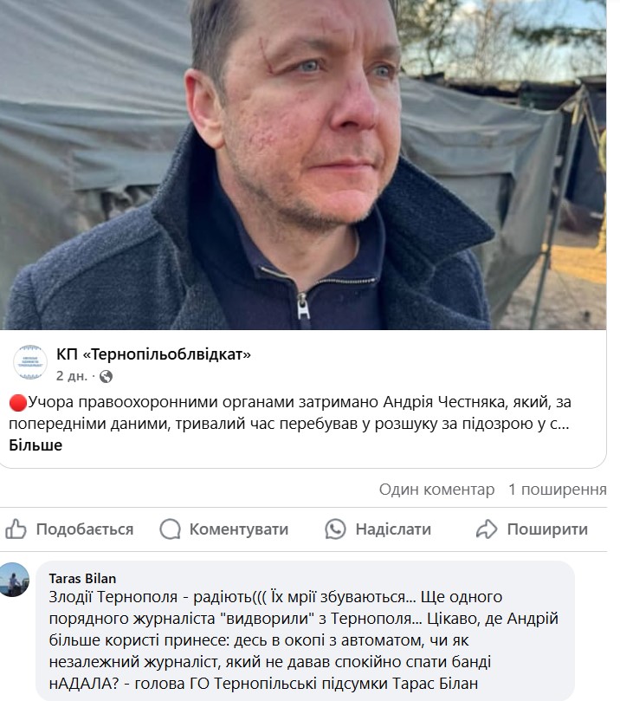Click the public globe privacy icon

coord(106,376)
